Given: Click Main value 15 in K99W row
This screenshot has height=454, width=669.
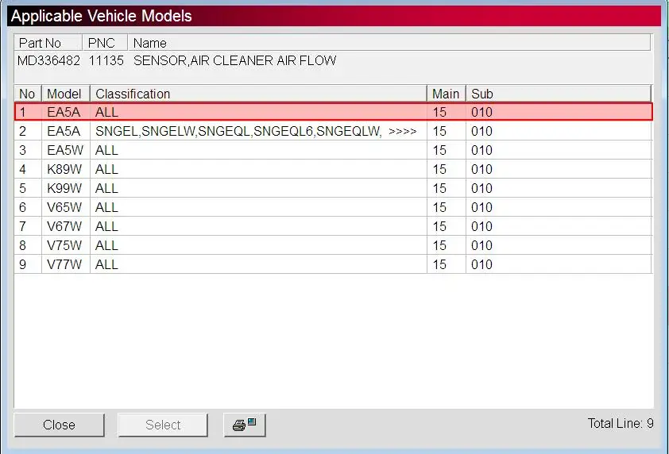Looking at the screenshot, I should pos(439,188).
